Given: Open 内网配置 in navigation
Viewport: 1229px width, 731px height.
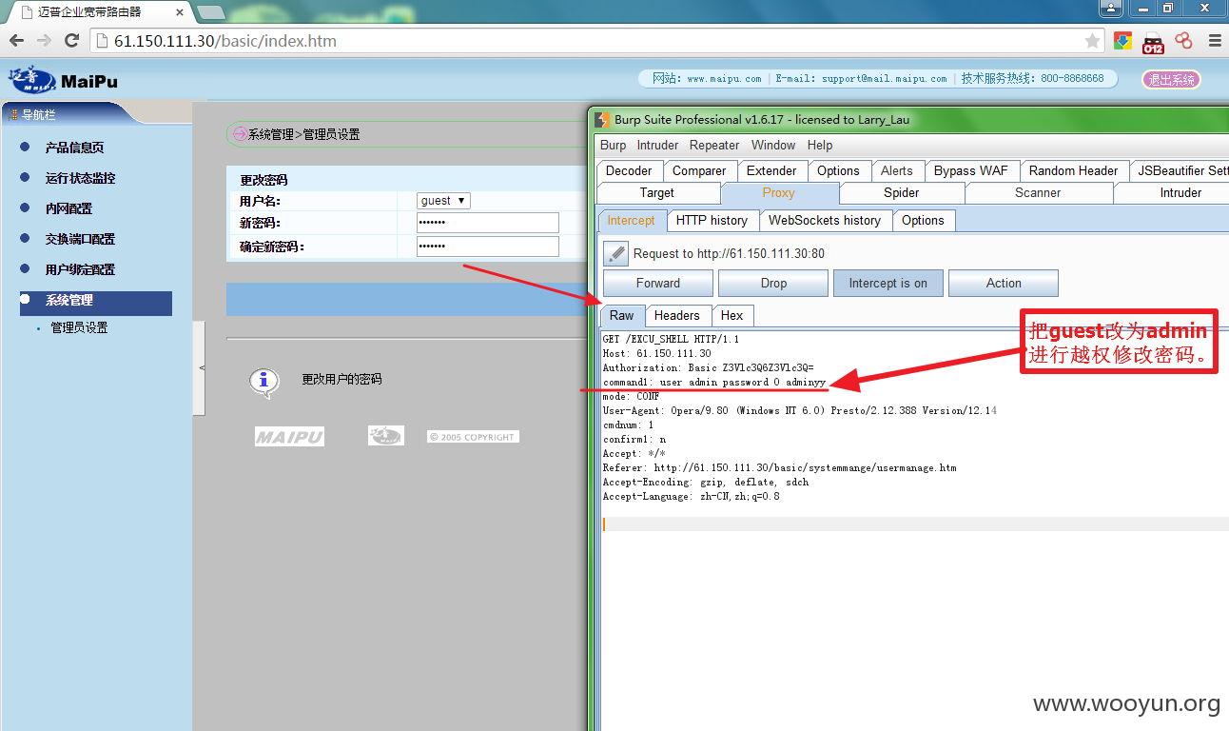Looking at the screenshot, I should [68, 208].
